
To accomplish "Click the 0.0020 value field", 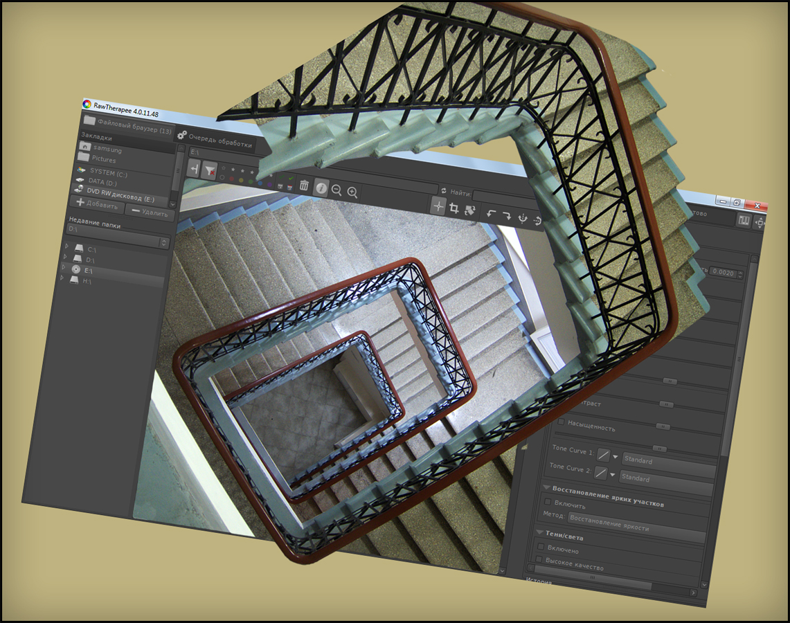I will [x=724, y=273].
